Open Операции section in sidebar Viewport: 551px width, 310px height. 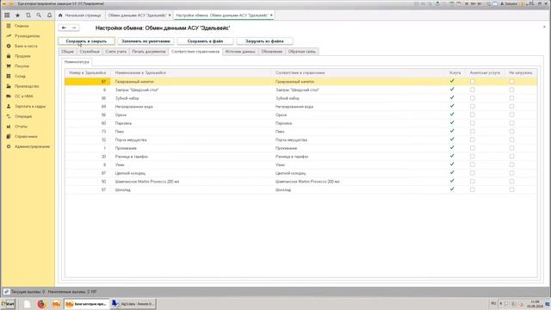tap(23, 116)
